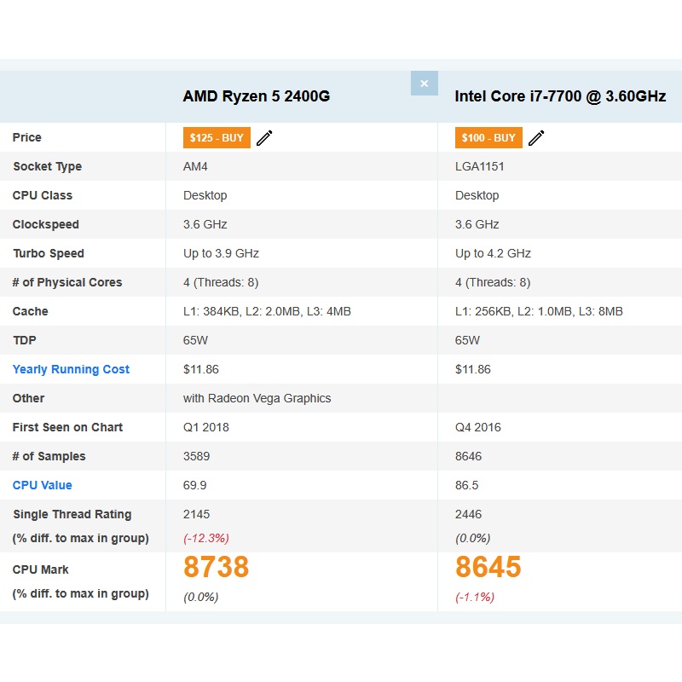Select the AMD Ryzen 5 2400G heading
The height and width of the screenshot is (682, 682).
(x=257, y=96)
